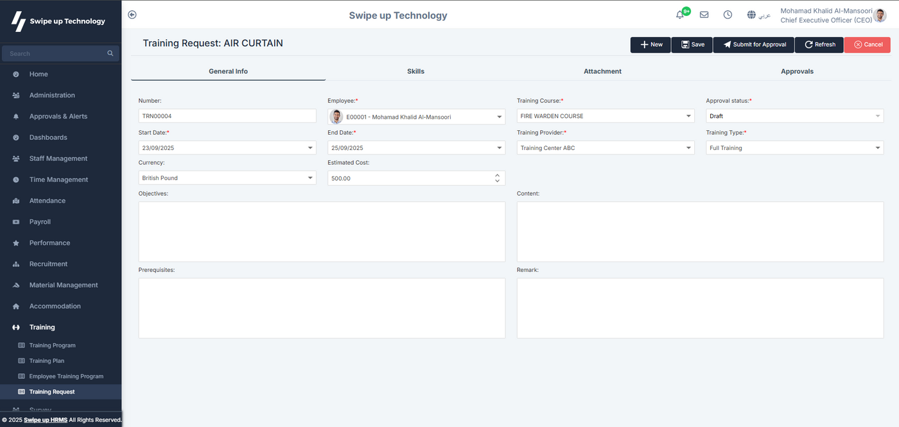This screenshot has height=427, width=899.
Task: Click the notifications bell icon
Action: (x=680, y=15)
